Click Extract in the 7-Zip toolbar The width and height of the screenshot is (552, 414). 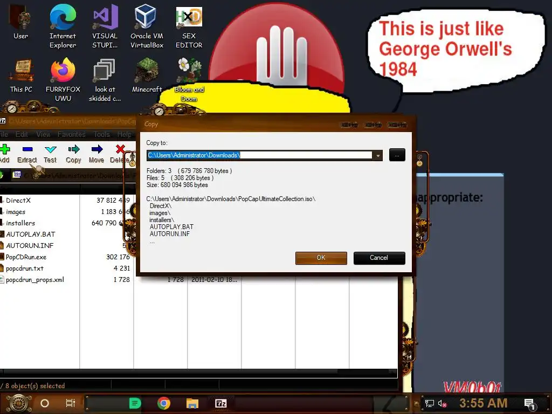point(27,154)
